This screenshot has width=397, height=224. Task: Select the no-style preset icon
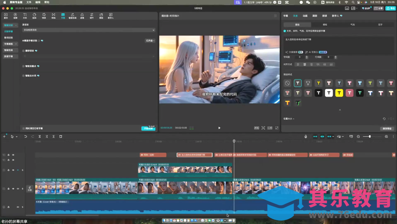(x=287, y=83)
